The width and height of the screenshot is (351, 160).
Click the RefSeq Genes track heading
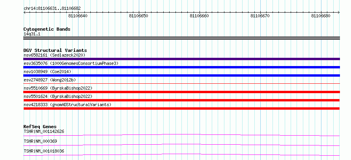pyautogui.click(x=40, y=127)
